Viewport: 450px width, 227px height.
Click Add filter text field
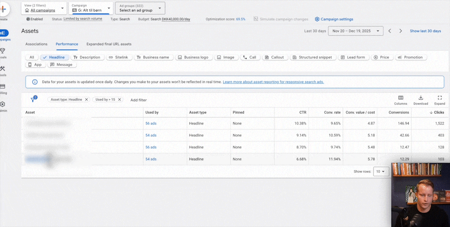138,100
